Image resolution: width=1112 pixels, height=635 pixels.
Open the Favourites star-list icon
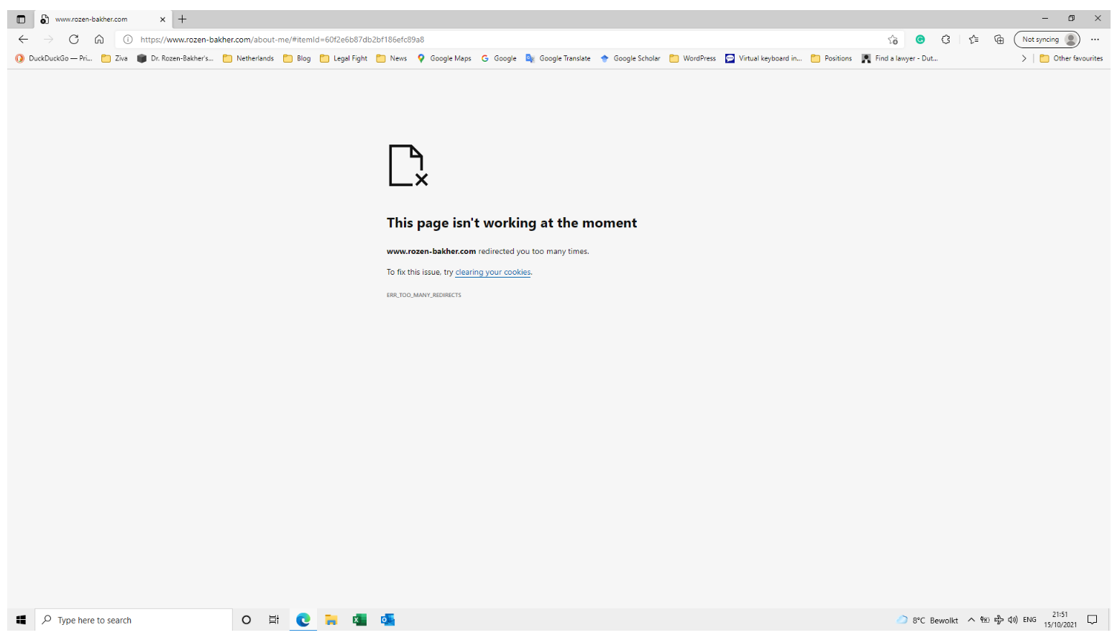coord(974,40)
